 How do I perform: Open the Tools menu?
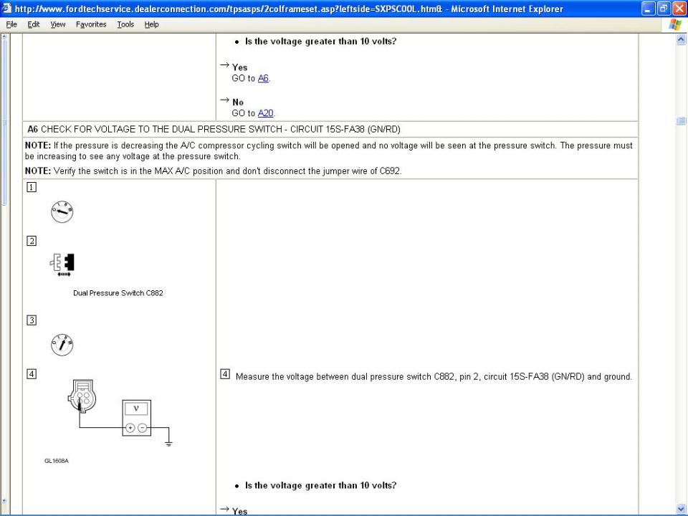(125, 24)
